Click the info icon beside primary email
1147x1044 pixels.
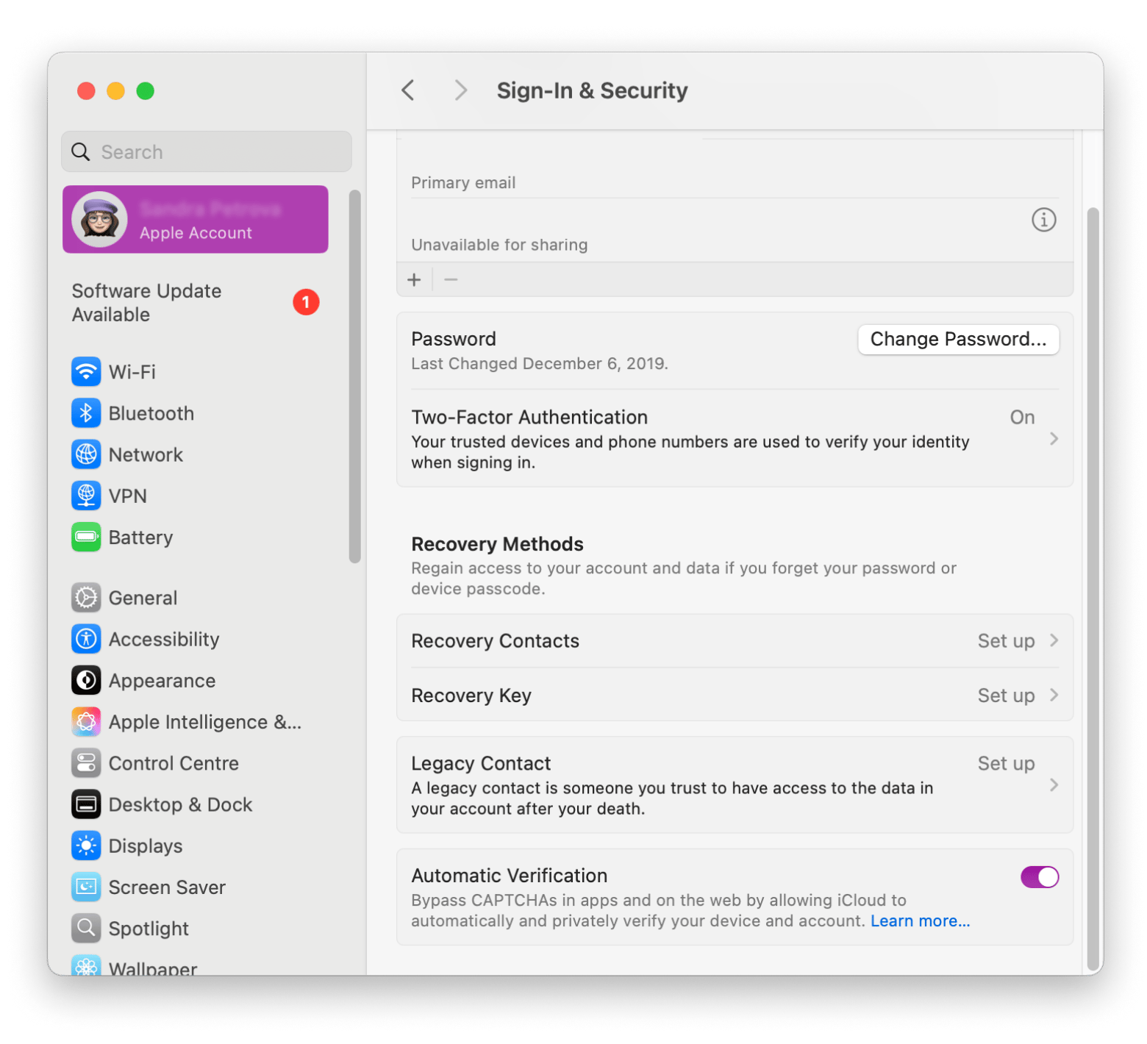tap(1043, 220)
